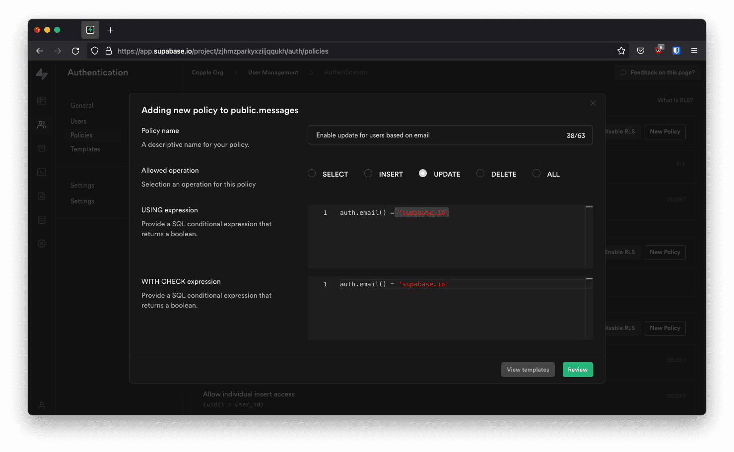Open the SQL editor terminal icon
This screenshot has width=734, height=452.
pos(42,172)
